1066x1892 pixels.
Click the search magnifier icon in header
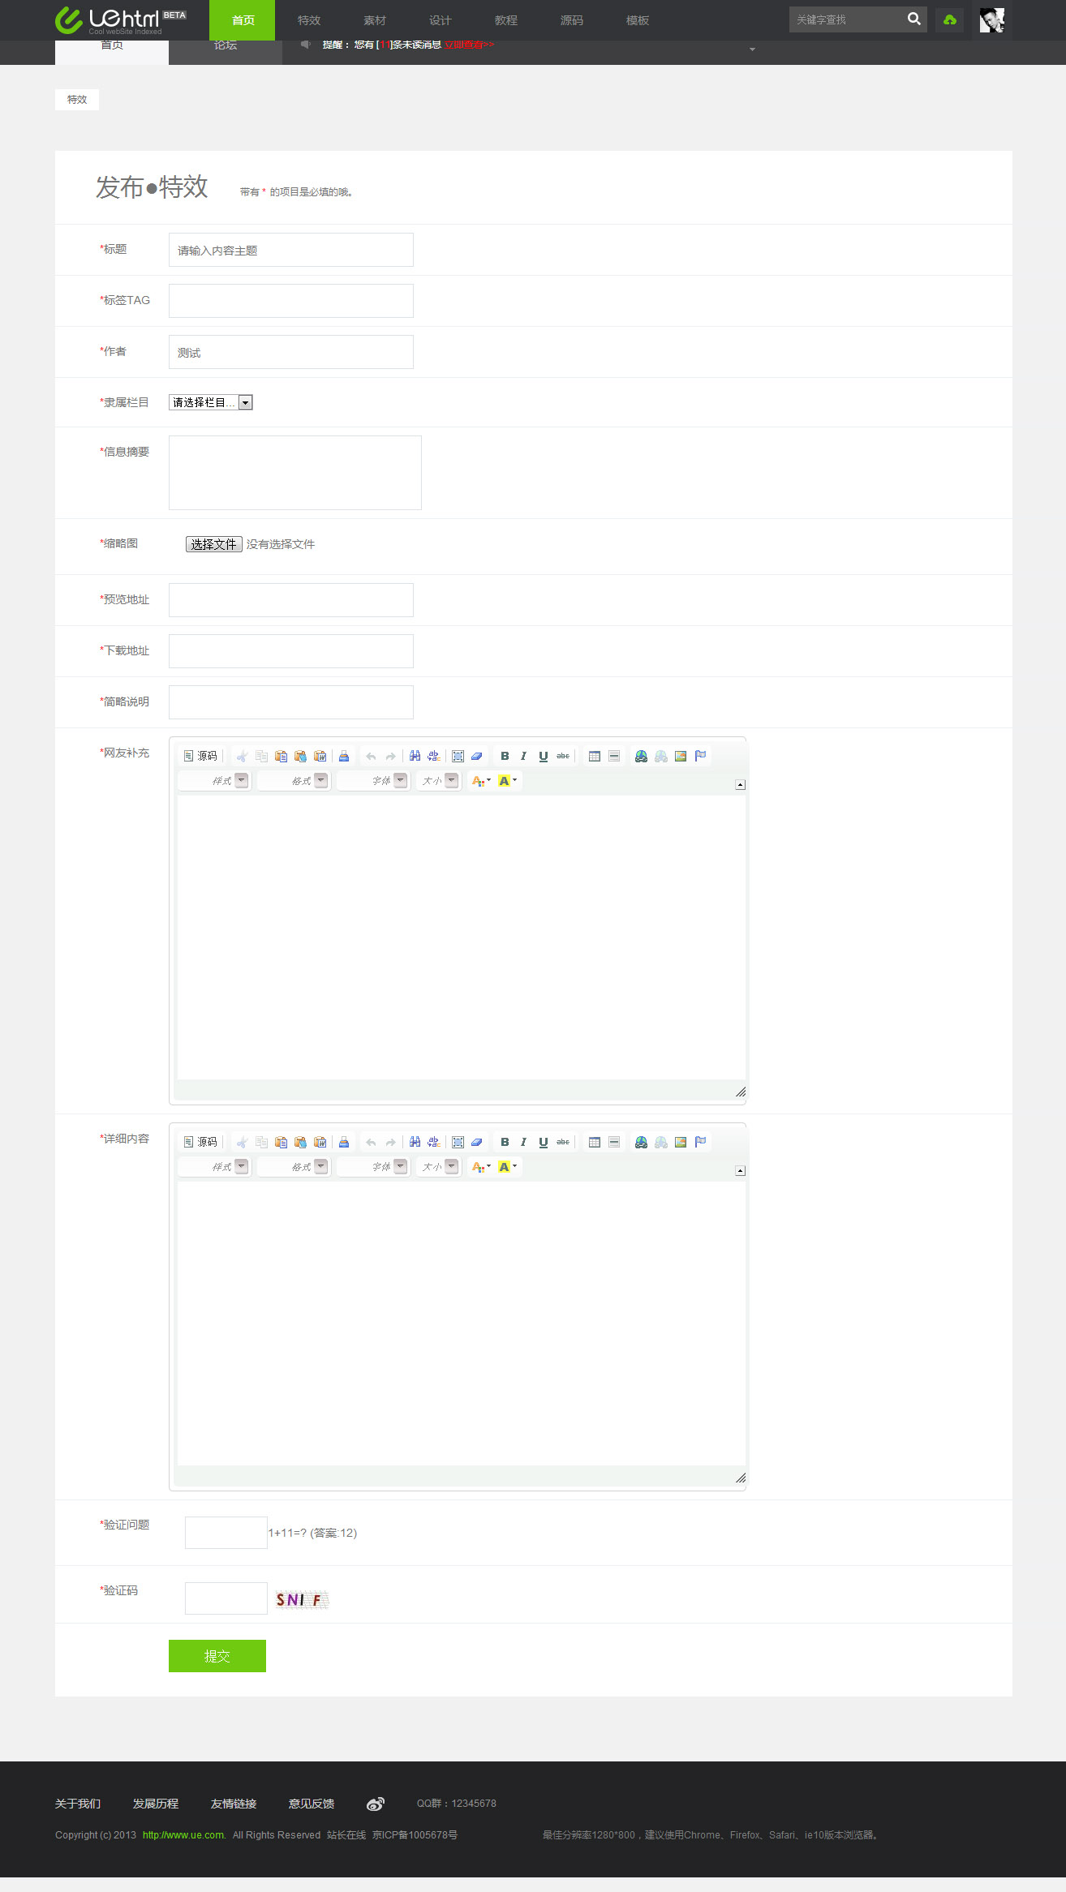(913, 19)
